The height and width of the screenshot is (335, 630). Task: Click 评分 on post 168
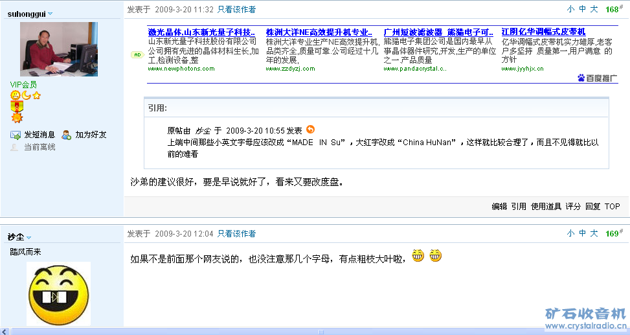574,206
